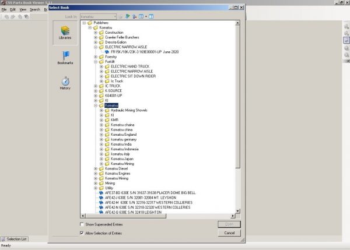This screenshot has width=350, height=250.
Task: Expand the K64001-UP folder
Action: [x=96, y=96]
